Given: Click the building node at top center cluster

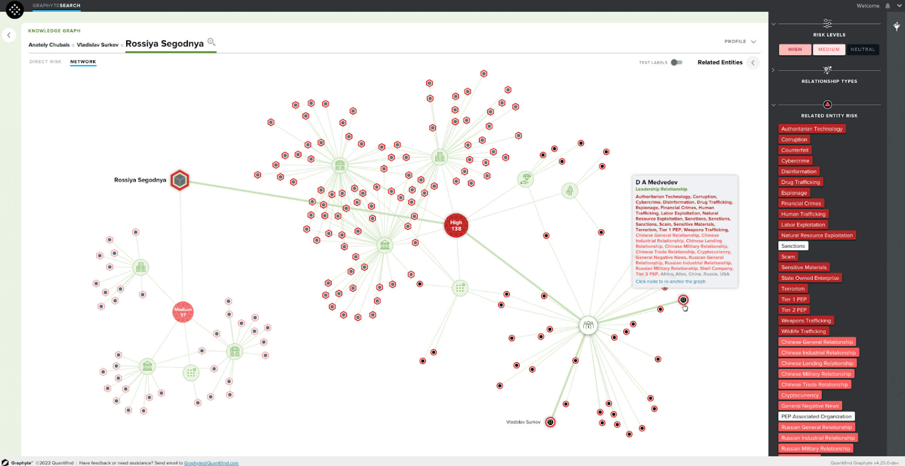Looking at the screenshot, I should 339,165.
